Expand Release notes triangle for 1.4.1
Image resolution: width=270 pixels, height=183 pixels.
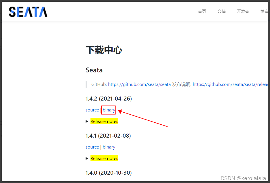[x=87, y=159]
